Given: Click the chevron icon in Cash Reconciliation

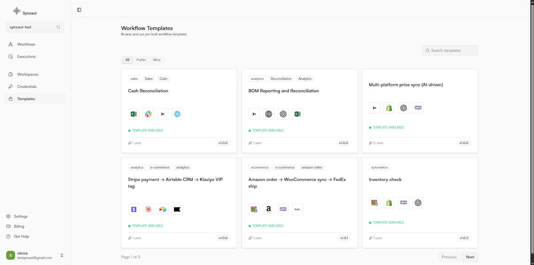Looking at the screenshot, I should [163, 114].
